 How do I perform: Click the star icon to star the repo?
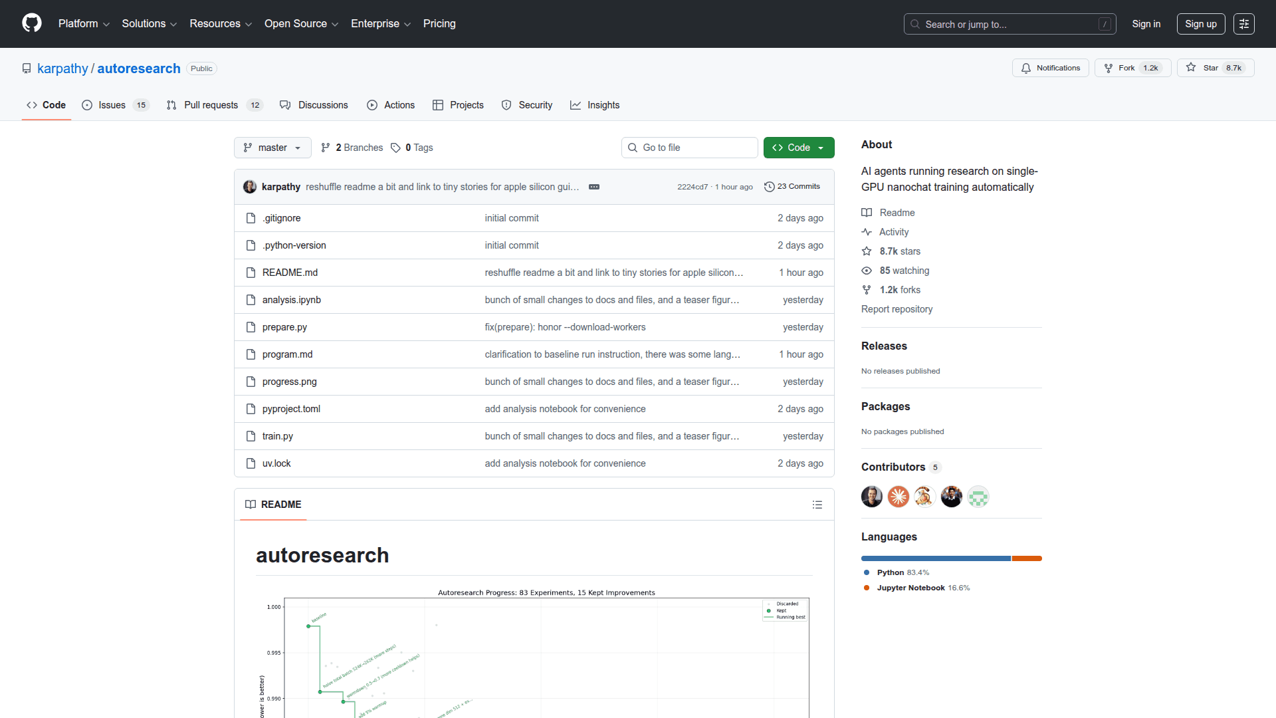pos(1190,67)
